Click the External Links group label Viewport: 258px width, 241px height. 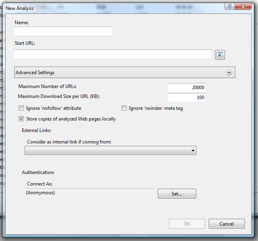[x=37, y=130]
